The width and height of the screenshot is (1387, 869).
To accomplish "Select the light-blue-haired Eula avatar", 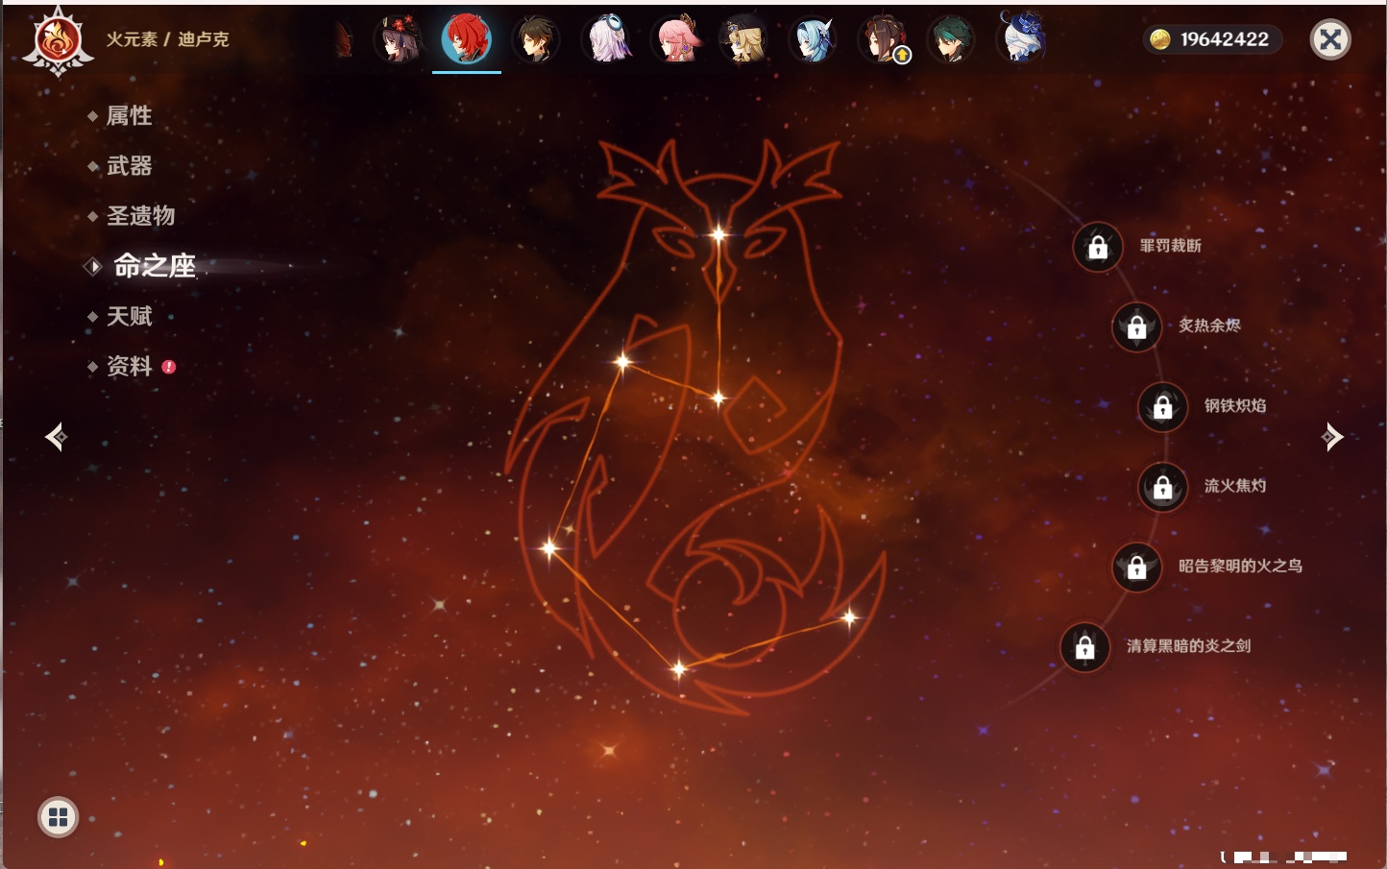I will pos(814,39).
